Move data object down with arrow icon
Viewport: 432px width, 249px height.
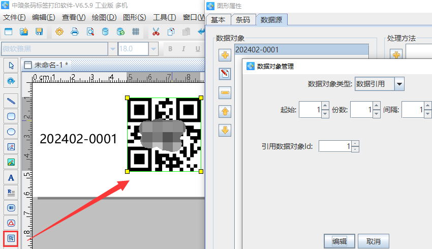point(225,130)
